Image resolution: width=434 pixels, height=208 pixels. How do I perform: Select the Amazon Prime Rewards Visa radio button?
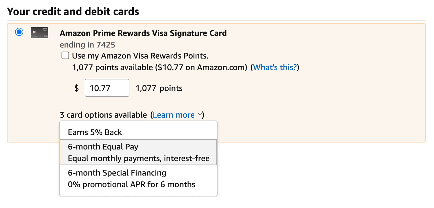coord(19,32)
